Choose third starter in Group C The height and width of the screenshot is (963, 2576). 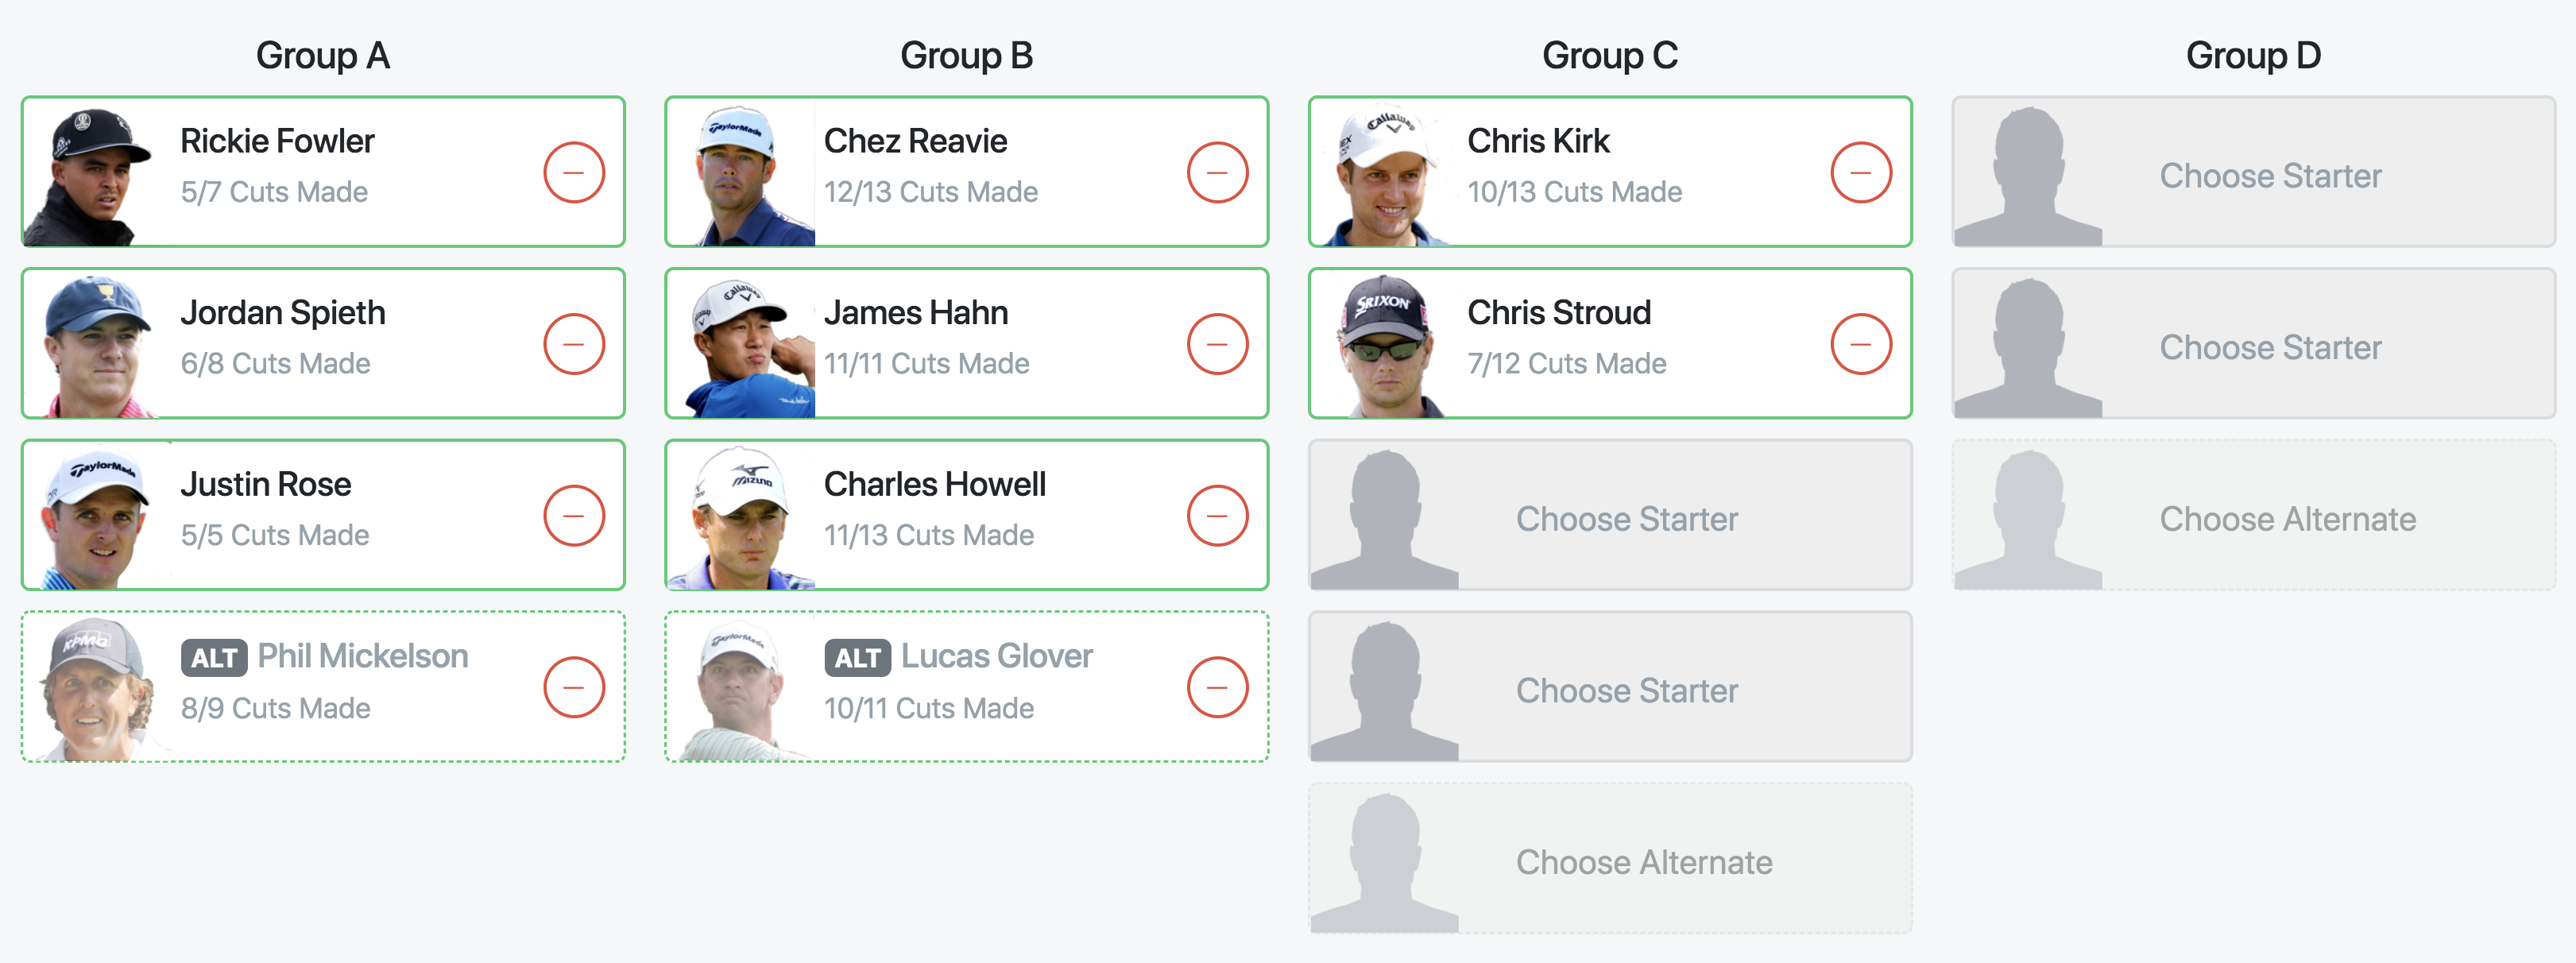pyautogui.click(x=1610, y=516)
